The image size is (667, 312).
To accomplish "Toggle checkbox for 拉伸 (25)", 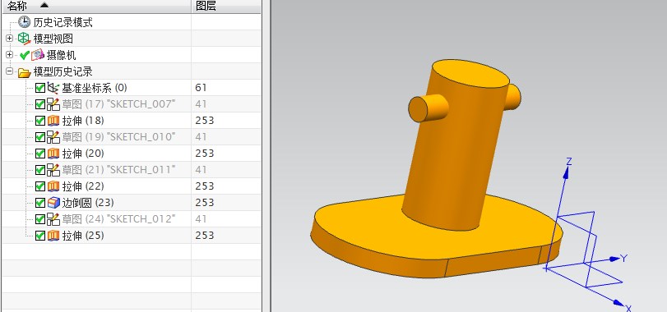I will [40, 236].
